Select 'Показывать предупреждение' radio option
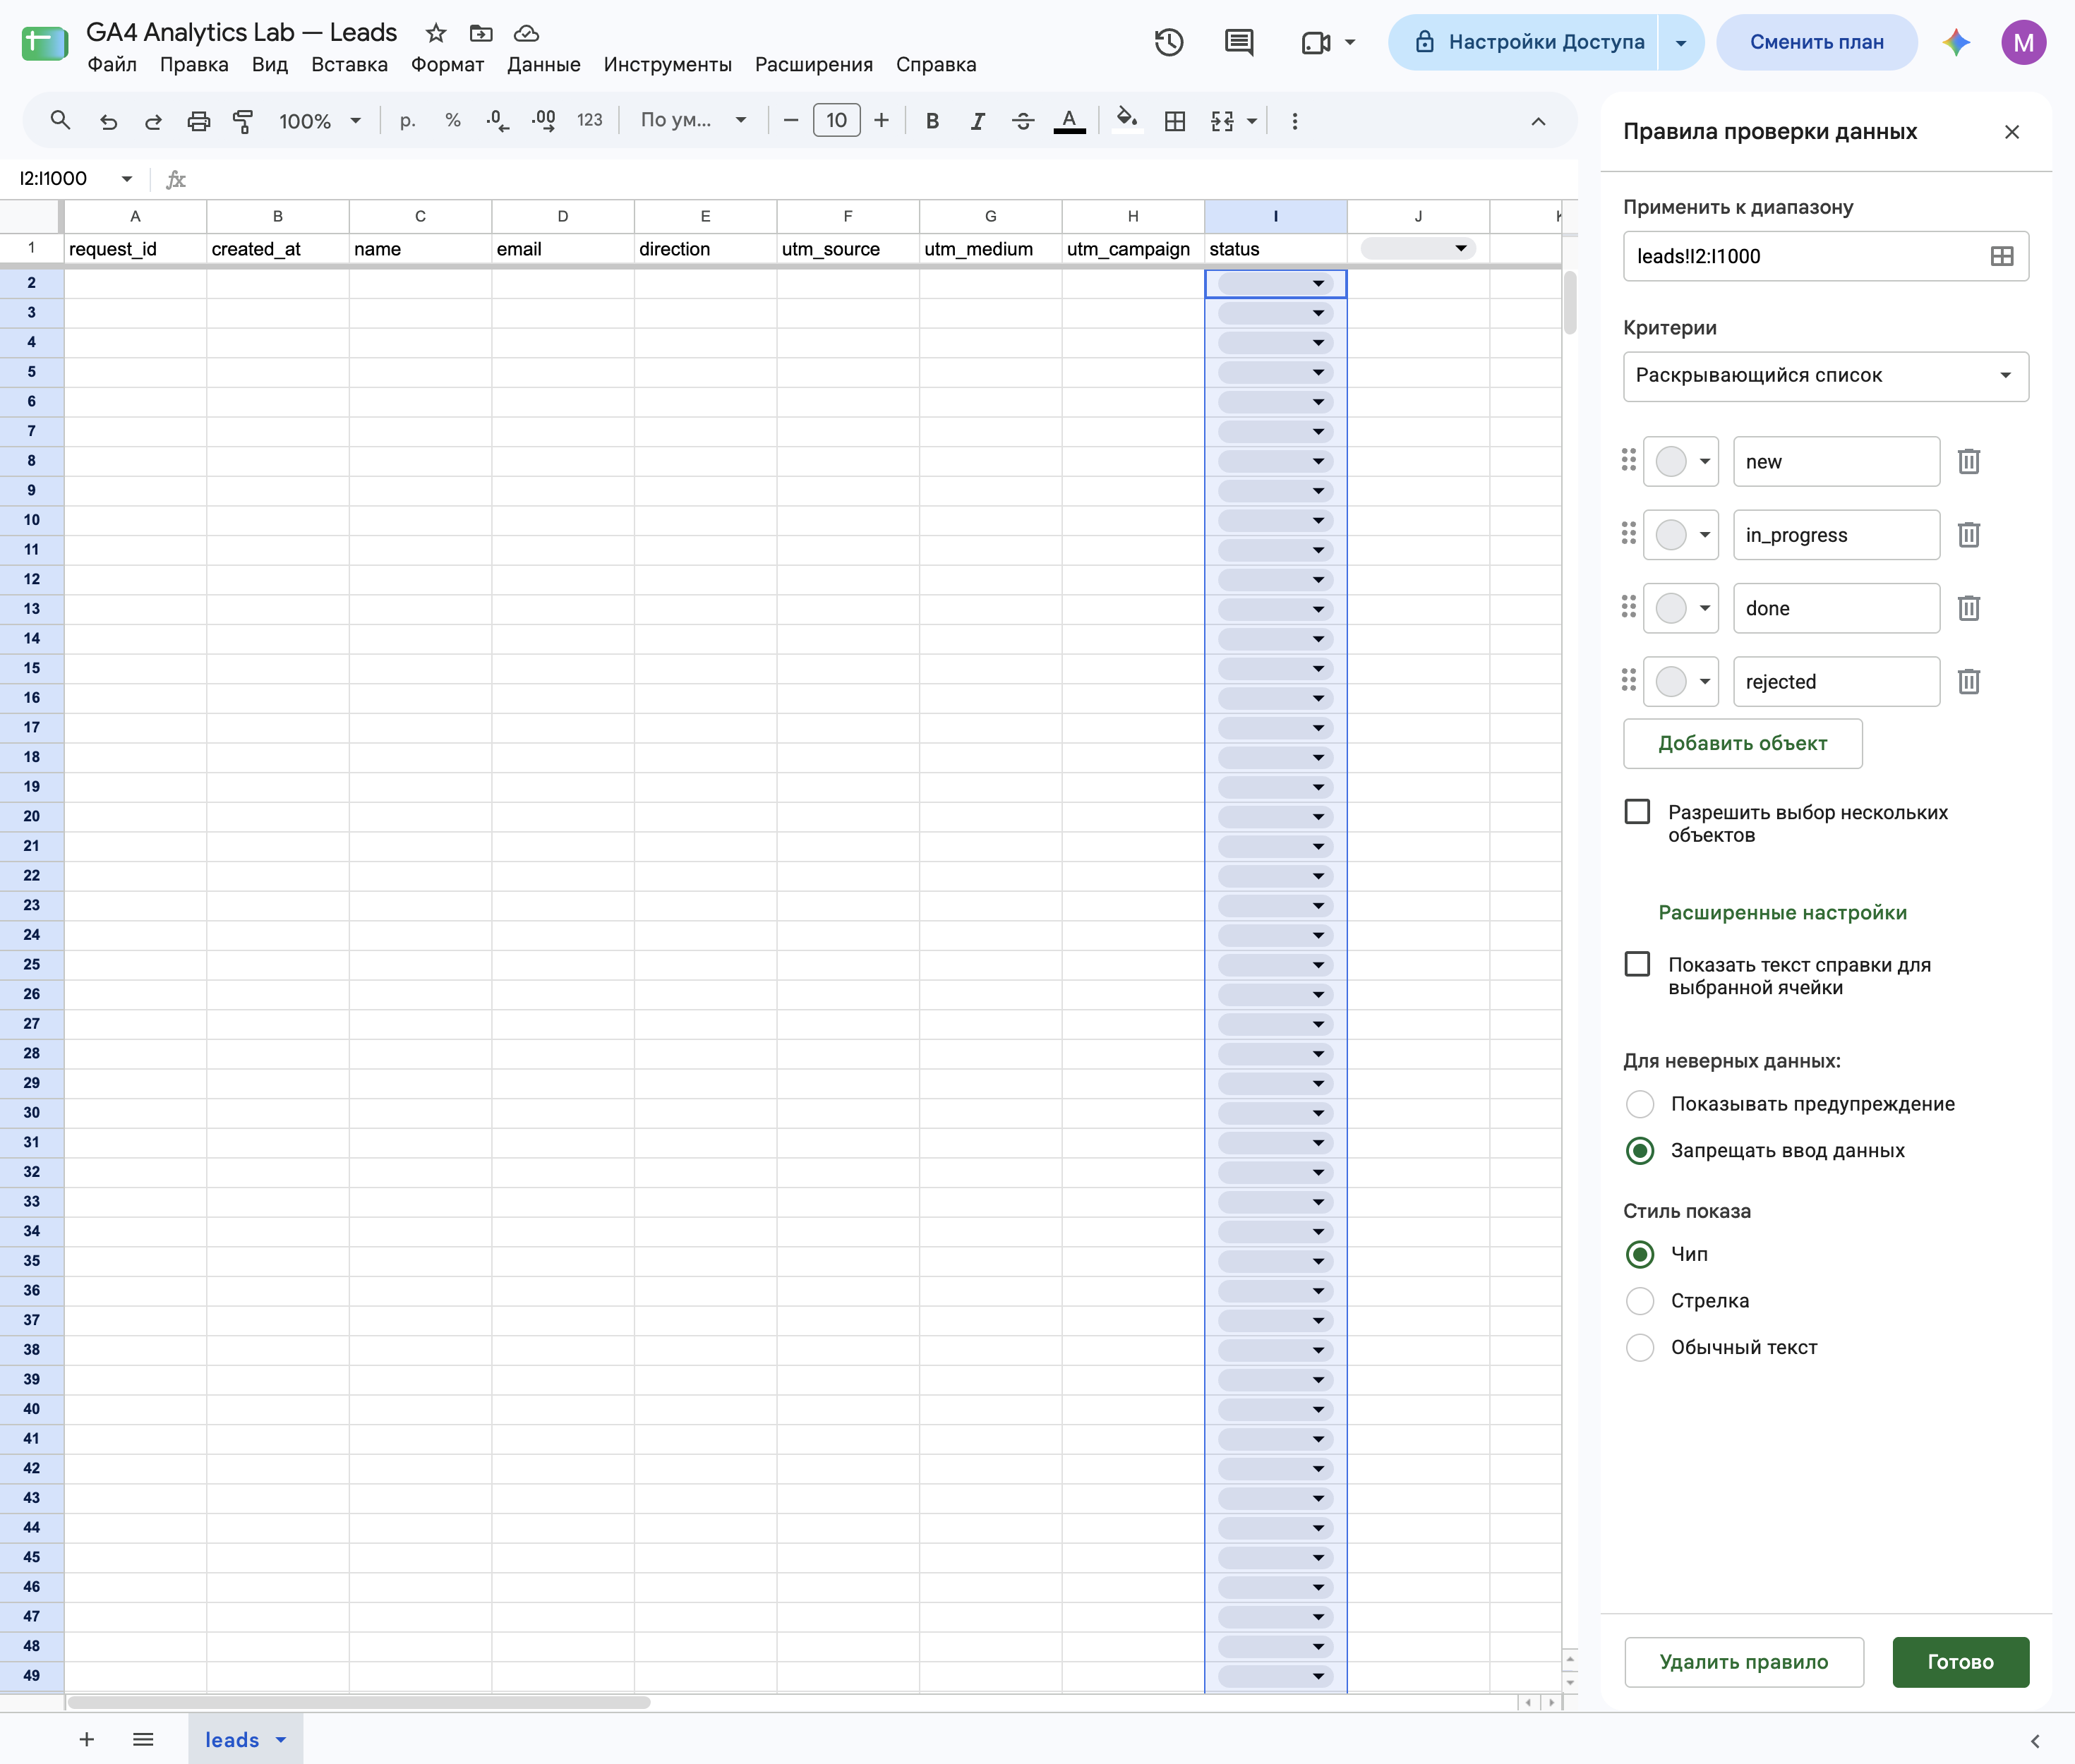This screenshot has width=2075, height=1764. pyautogui.click(x=1640, y=1103)
